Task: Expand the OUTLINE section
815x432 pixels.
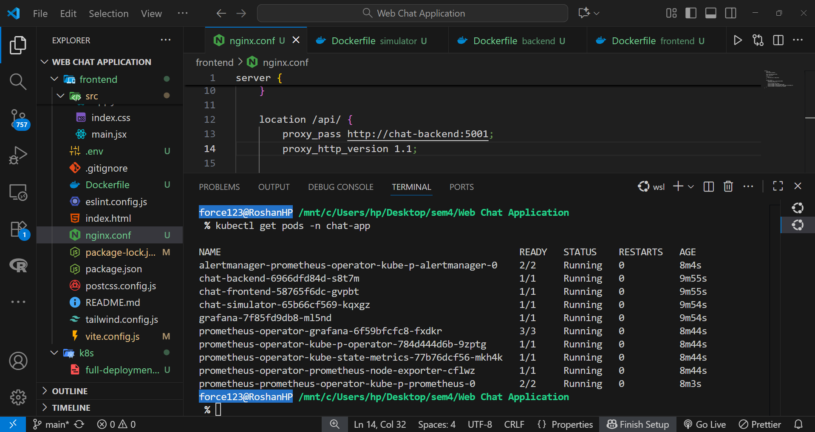Action: click(70, 391)
